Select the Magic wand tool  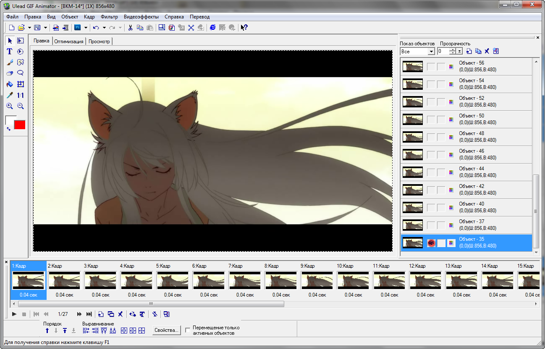[x=20, y=62]
